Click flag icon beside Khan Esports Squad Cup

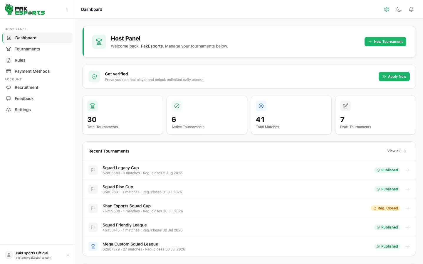93,208
